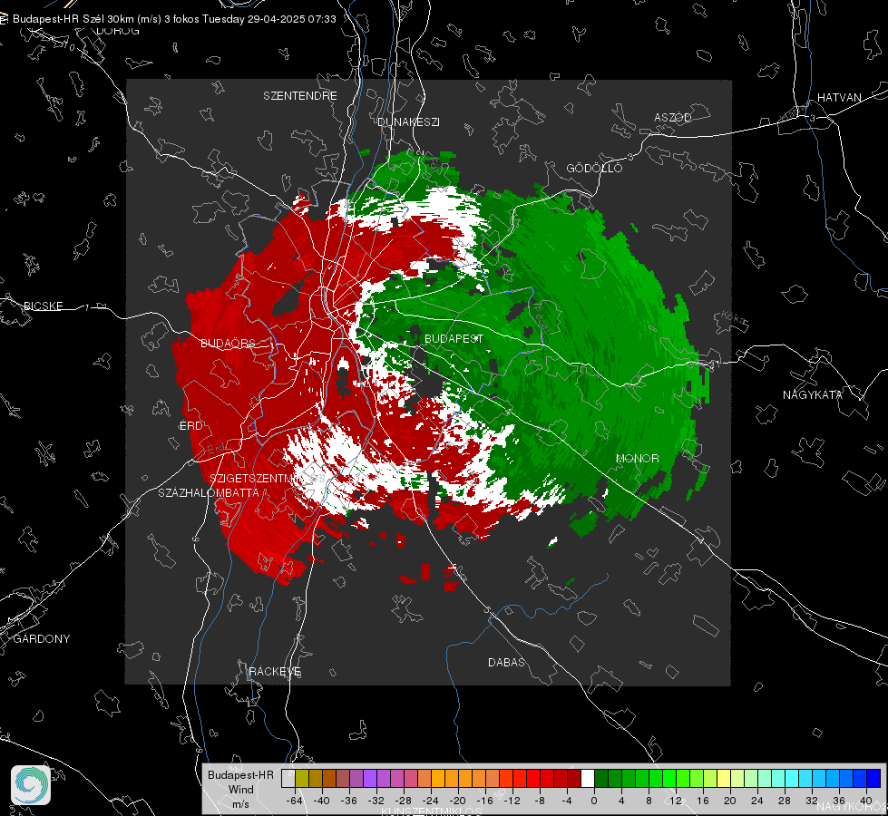Click the 28 legend scale value
Viewport: 888px width, 816px height.
coord(785,801)
